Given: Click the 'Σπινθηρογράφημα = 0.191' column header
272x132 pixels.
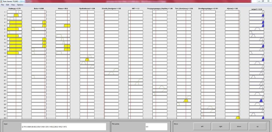Looking at the screenshot, I should click(x=208, y=8).
